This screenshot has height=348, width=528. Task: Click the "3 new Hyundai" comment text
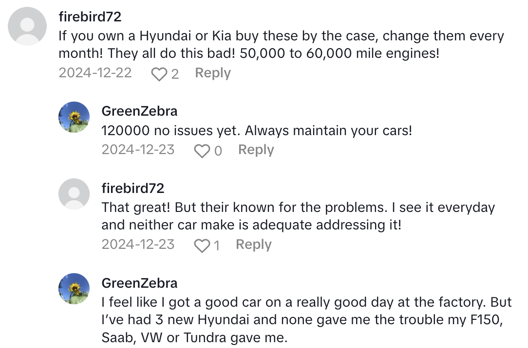point(306,319)
